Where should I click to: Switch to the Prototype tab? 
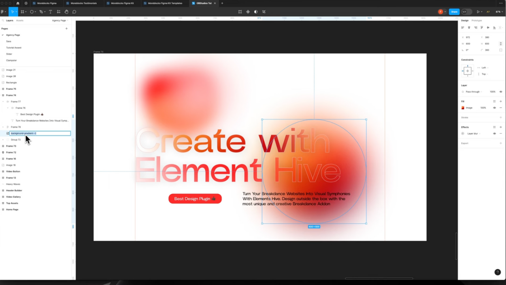pos(476,21)
